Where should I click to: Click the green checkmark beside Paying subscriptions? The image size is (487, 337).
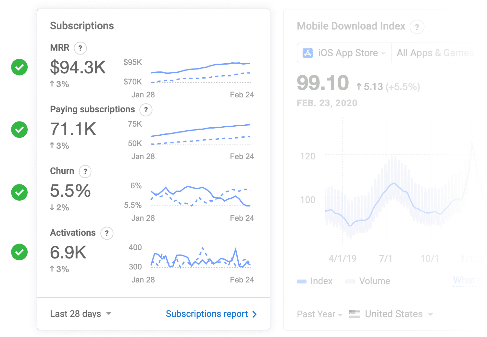(19, 130)
